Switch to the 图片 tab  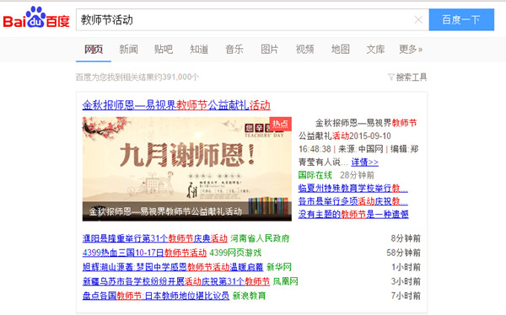point(270,50)
